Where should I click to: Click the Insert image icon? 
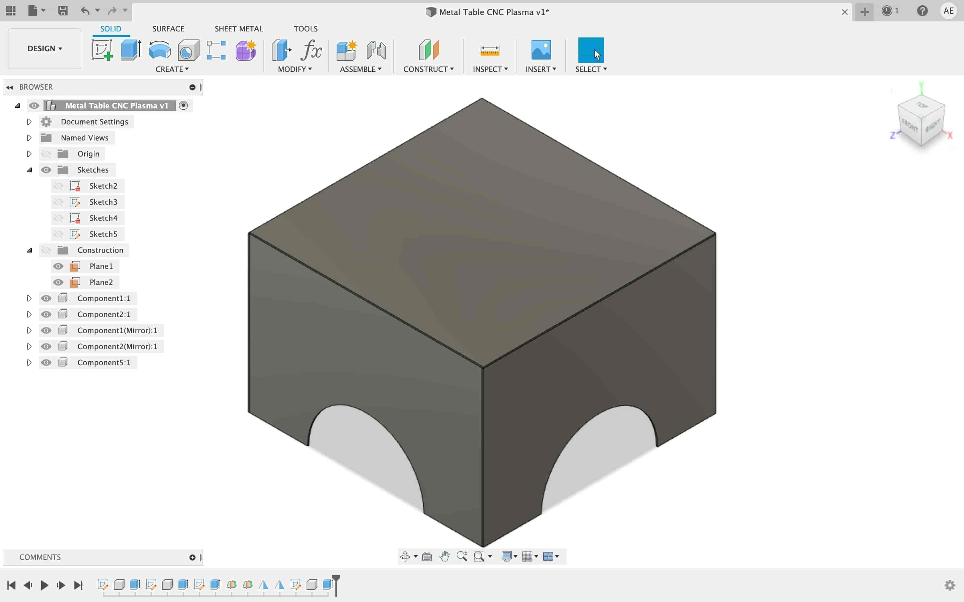point(541,50)
